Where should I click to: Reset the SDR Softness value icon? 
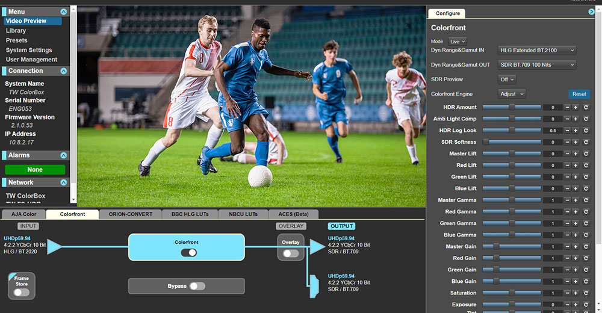coord(586,142)
